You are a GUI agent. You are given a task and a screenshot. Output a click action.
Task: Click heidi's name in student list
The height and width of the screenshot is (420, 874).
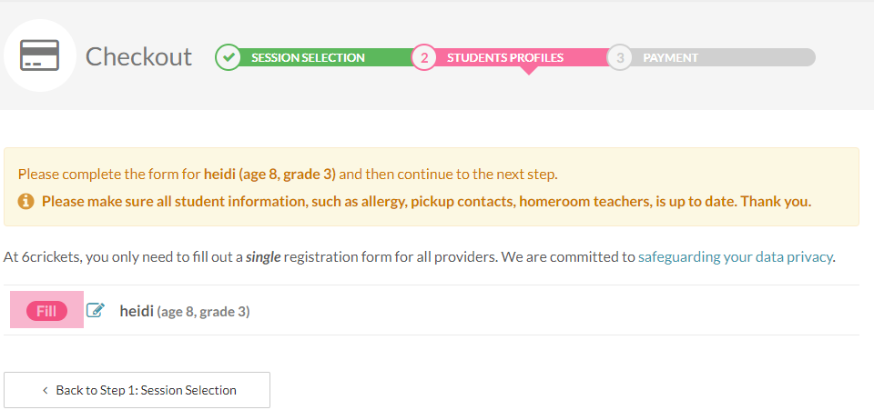point(137,311)
